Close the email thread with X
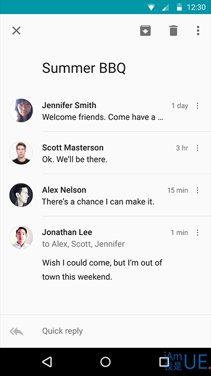This screenshot has height=376, width=211. click(16, 31)
